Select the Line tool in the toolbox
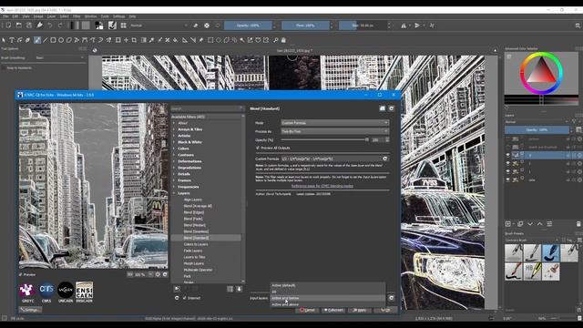 [45, 40]
